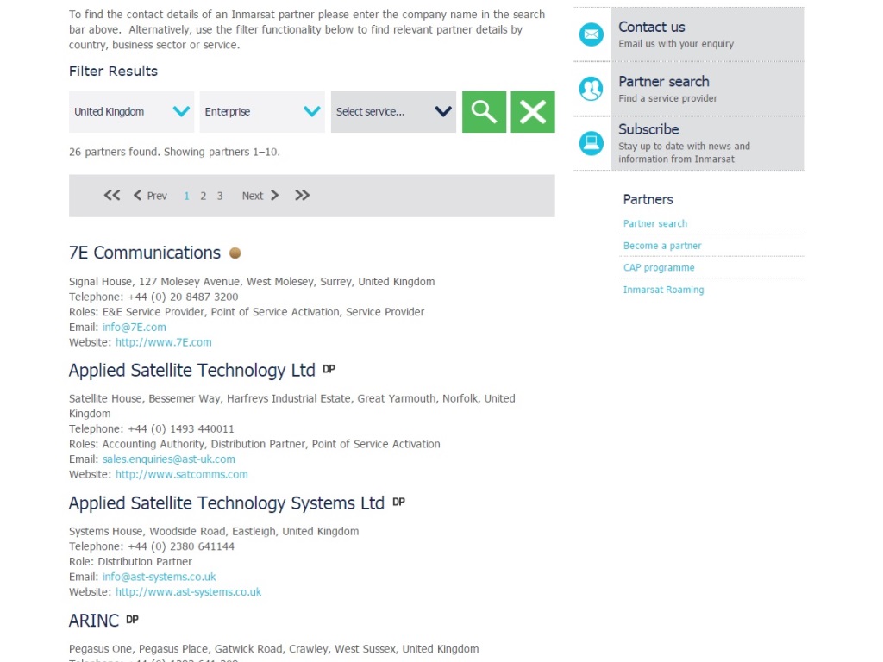Click the green magnifier search button

click(484, 112)
